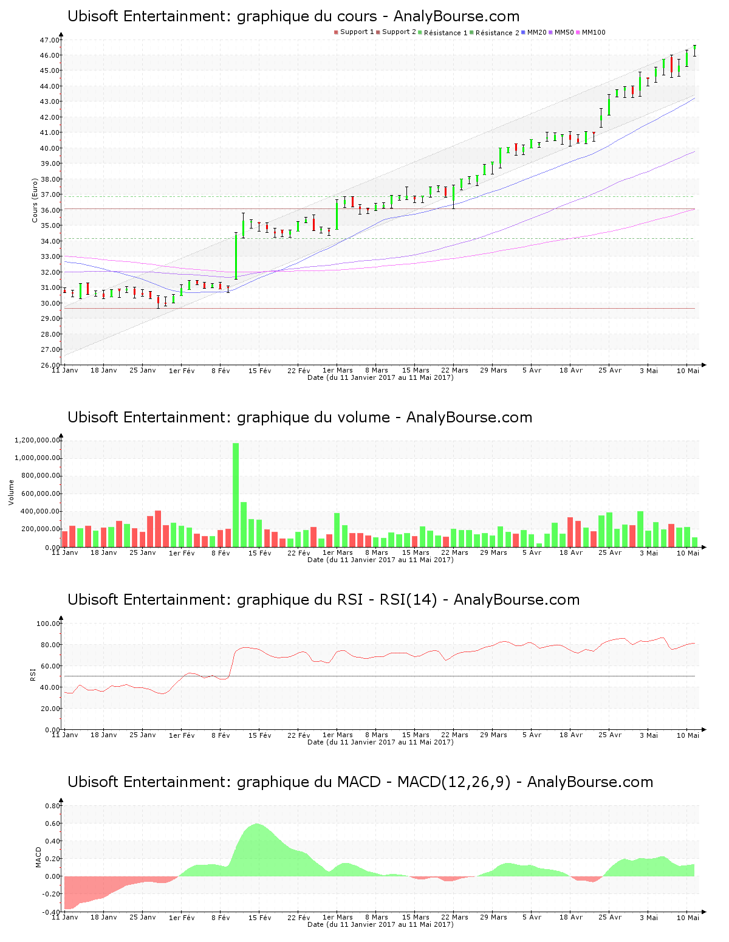
Task: Click the date range caption under MACD chart
Action: pyautogui.click(x=380, y=924)
